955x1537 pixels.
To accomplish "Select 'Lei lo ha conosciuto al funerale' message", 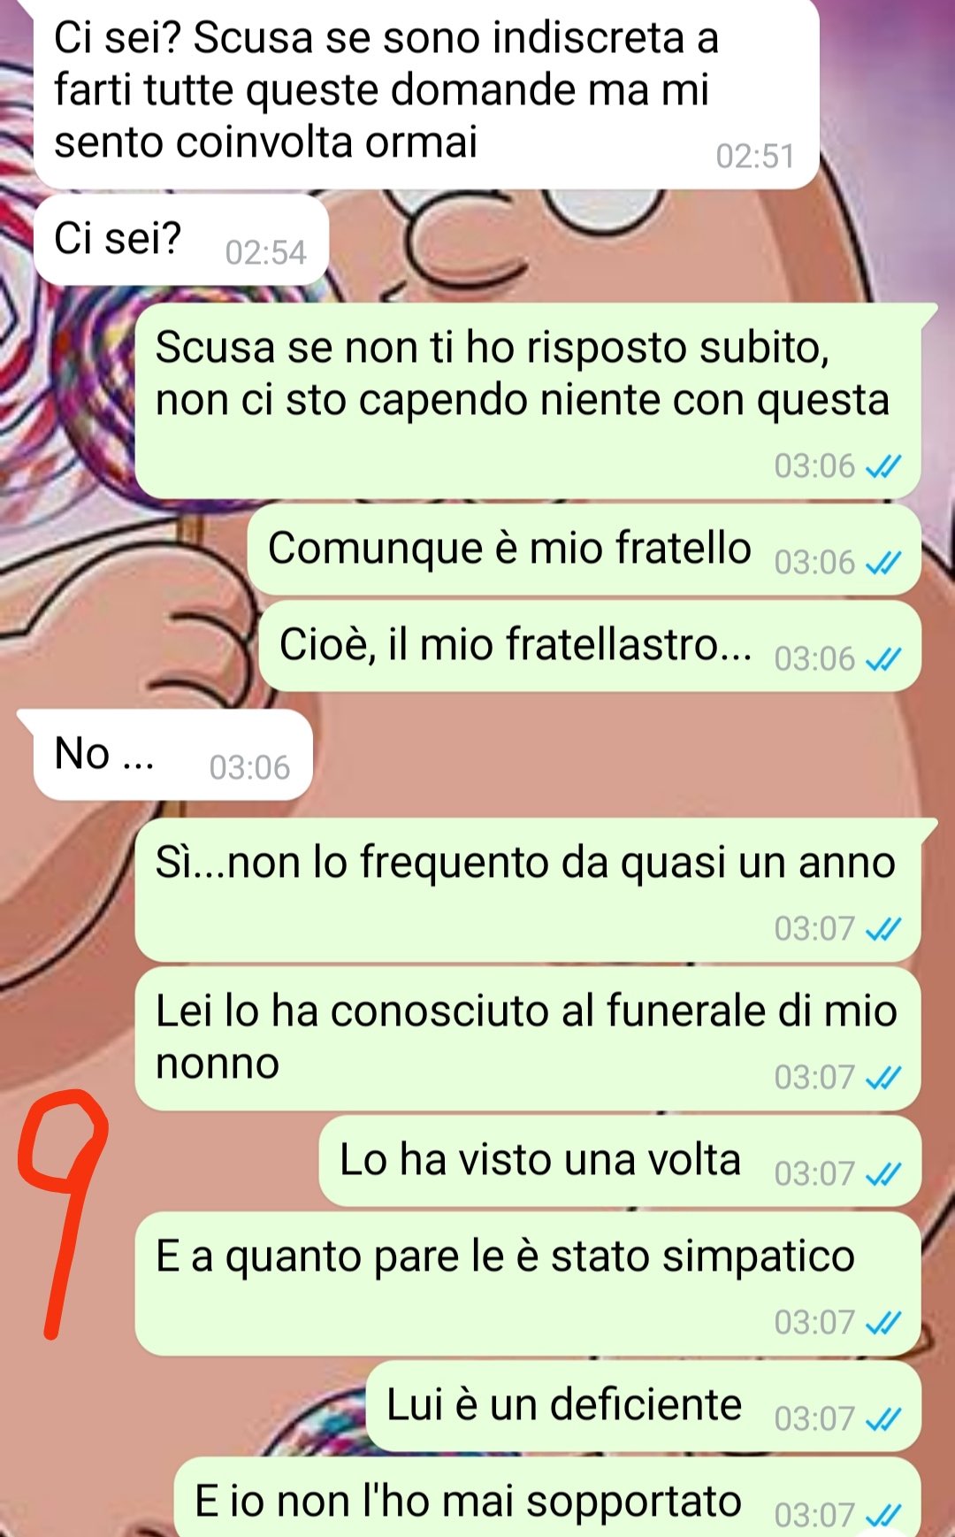I will (528, 1039).
